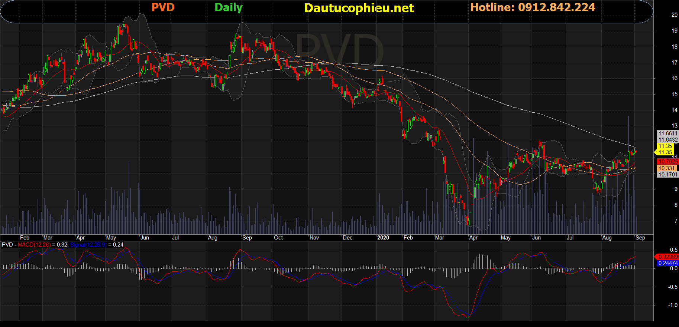Click the red MACD value tag 0.3236
Viewport: 679px width, 327px height.
coord(667,257)
